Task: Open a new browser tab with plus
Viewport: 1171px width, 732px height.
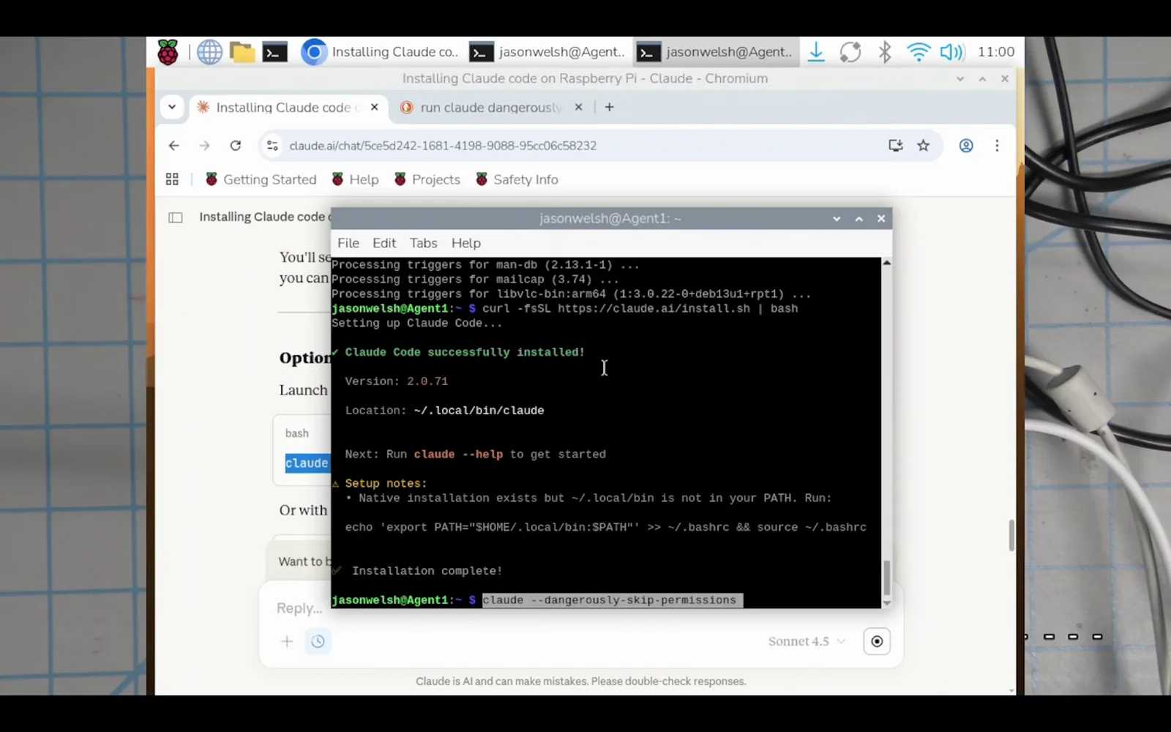Action: pyautogui.click(x=609, y=107)
